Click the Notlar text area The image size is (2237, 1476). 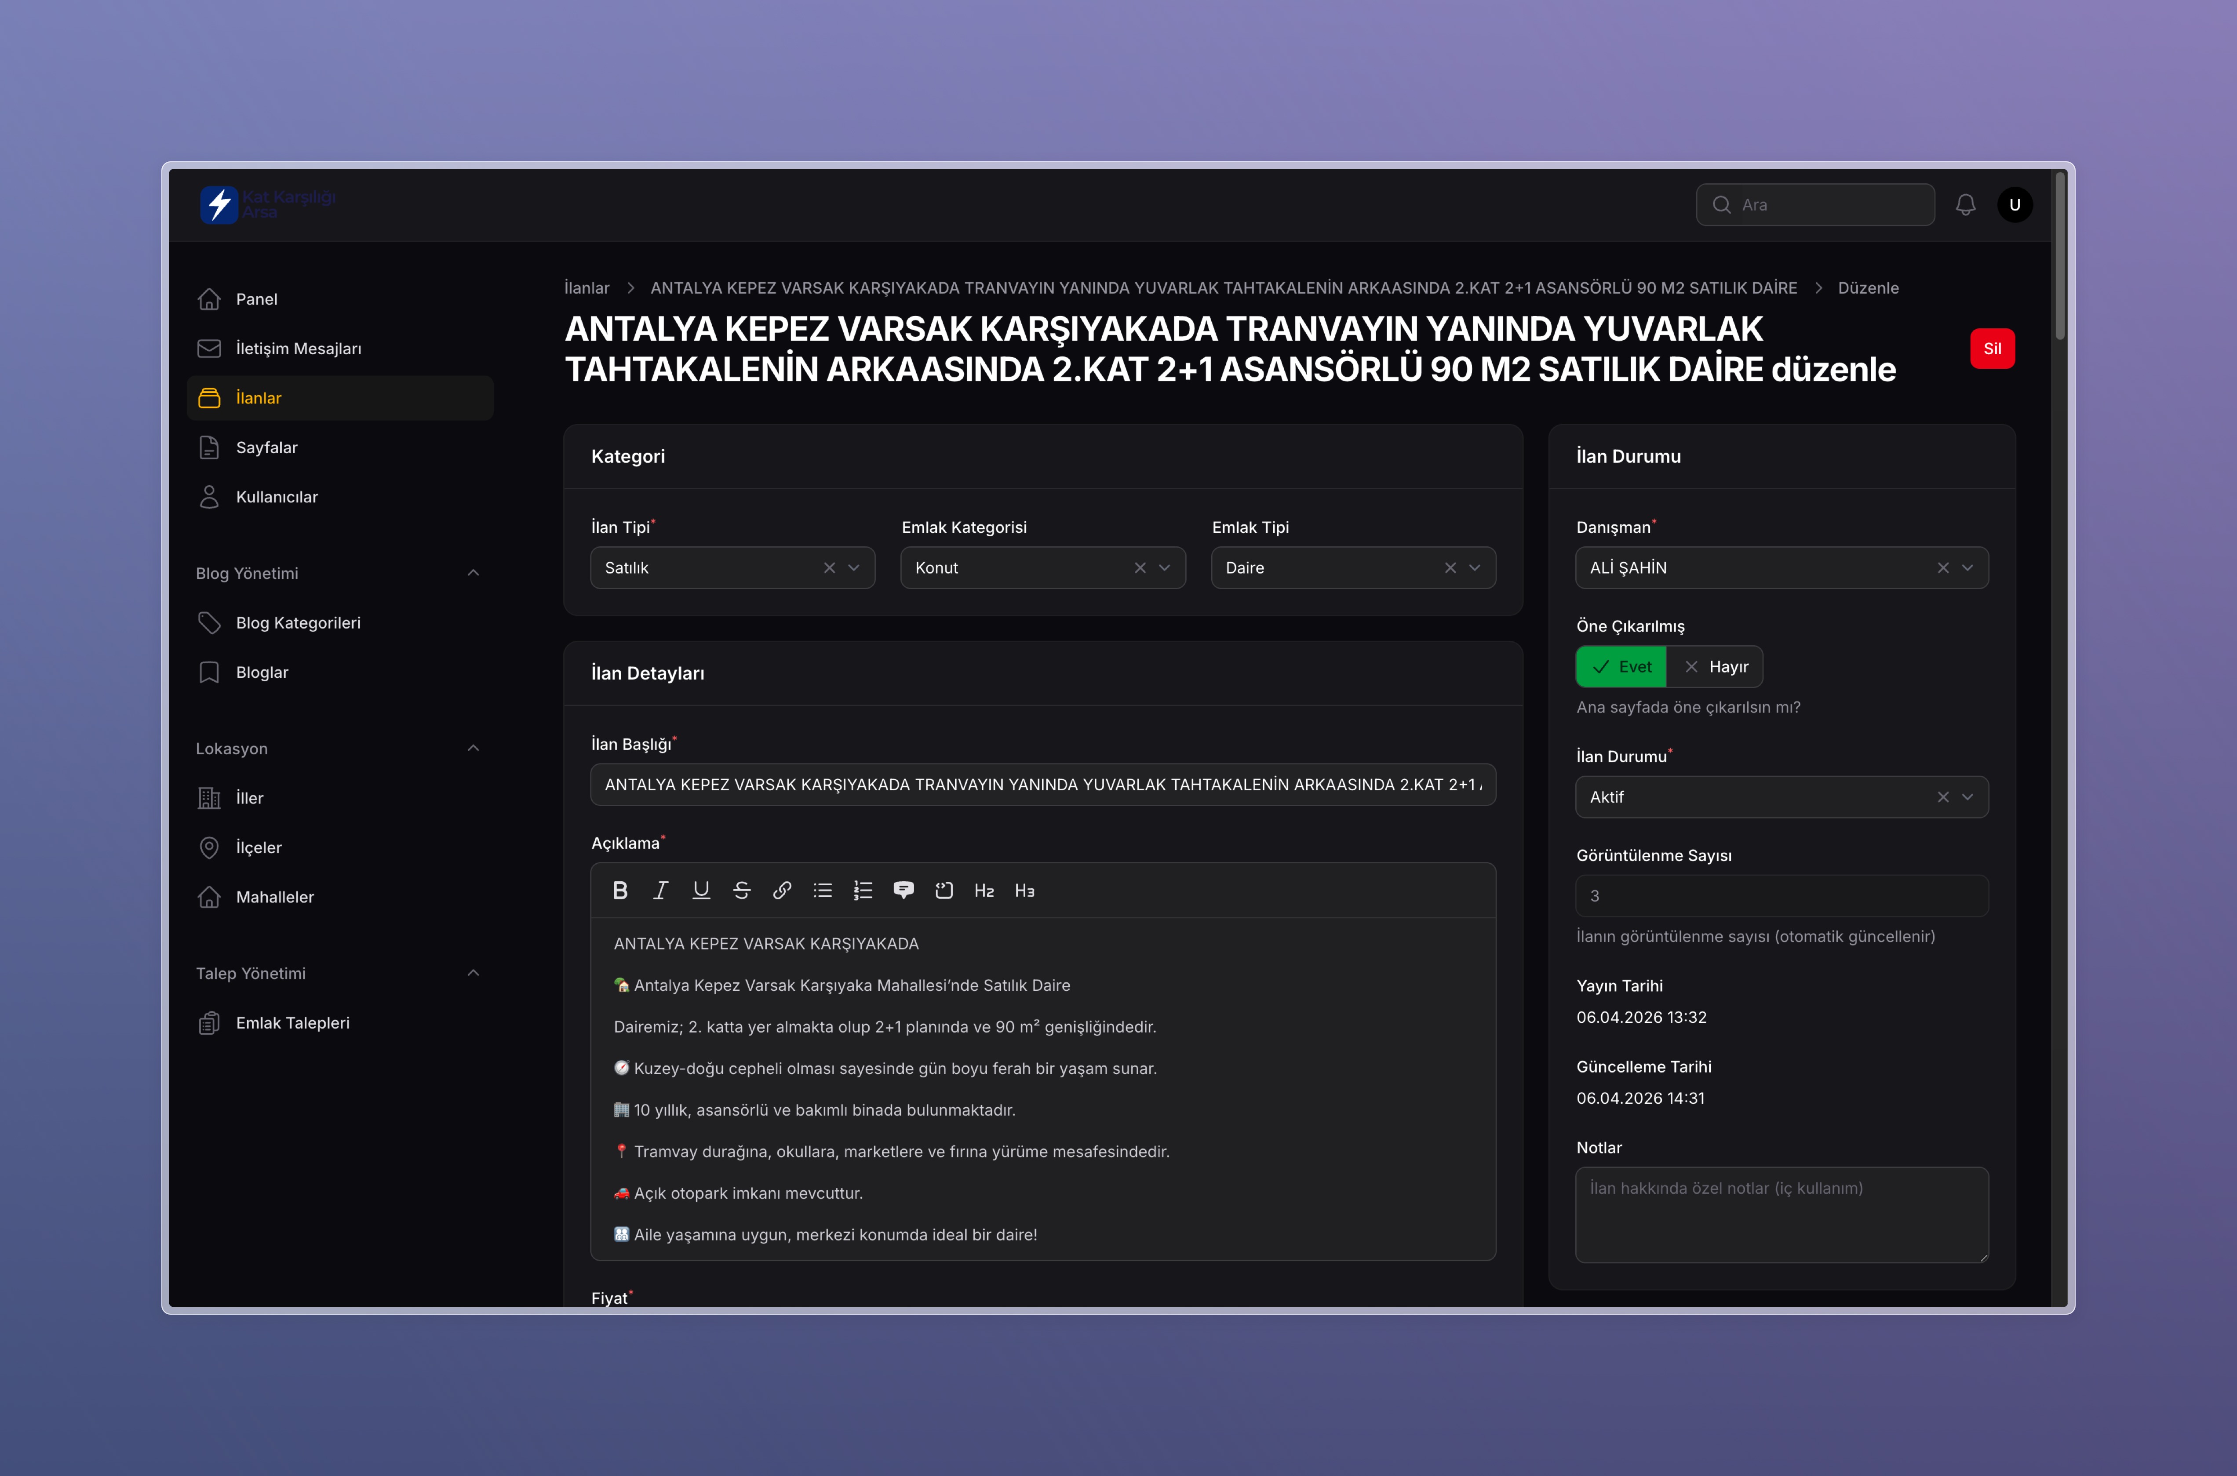[1782, 1214]
